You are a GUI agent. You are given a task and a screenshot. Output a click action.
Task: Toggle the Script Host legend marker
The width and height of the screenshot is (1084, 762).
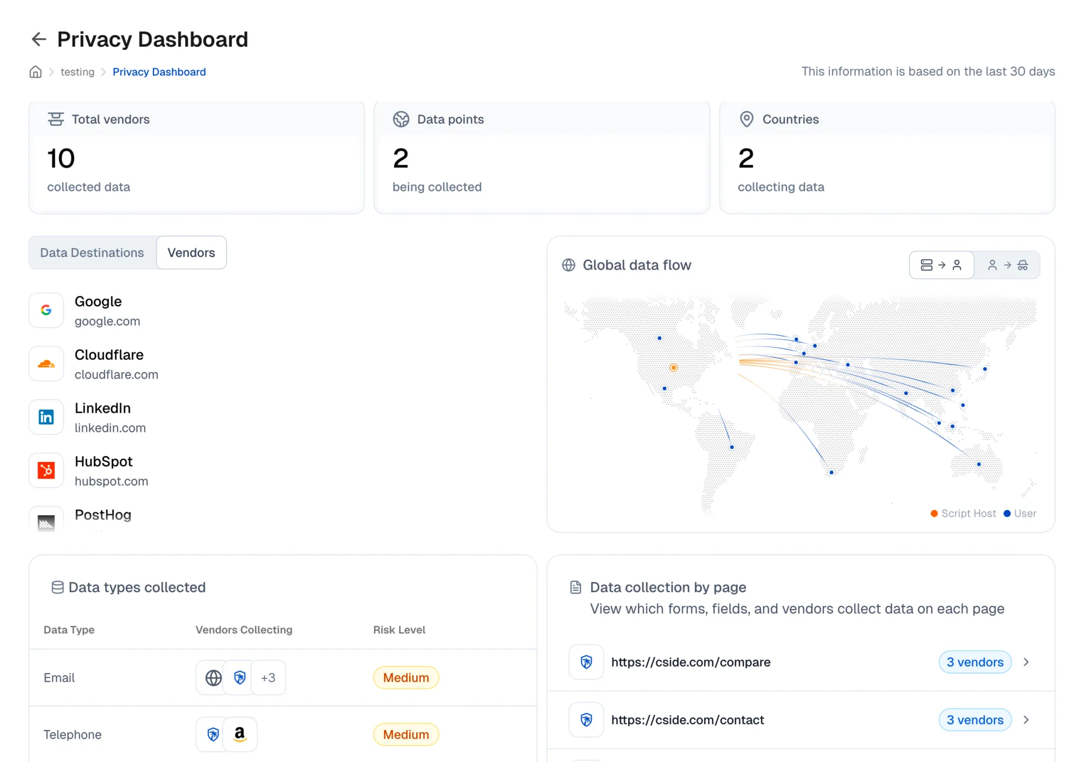tap(934, 513)
